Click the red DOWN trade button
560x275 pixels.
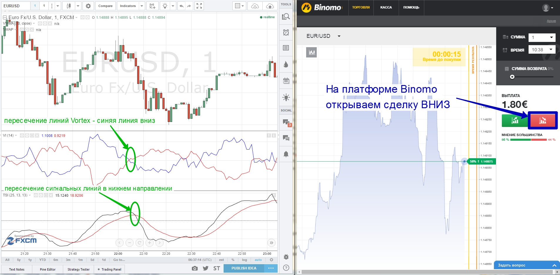[543, 120]
